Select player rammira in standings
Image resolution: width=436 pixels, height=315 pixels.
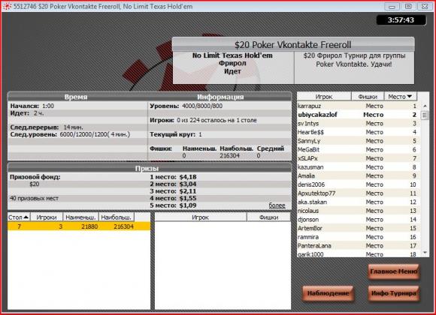point(357,237)
